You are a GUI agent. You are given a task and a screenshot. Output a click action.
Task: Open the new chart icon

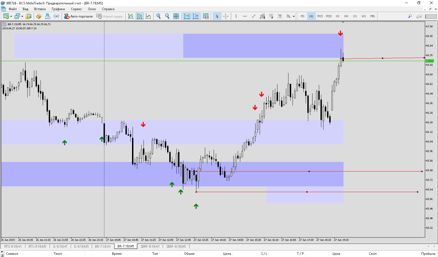click(x=6, y=16)
